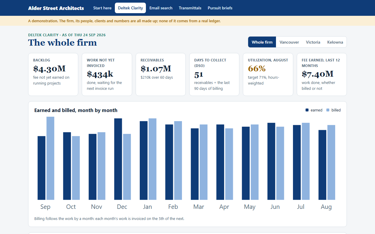
Task: Select the Utilization, August 66% card
Action: [268, 74]
